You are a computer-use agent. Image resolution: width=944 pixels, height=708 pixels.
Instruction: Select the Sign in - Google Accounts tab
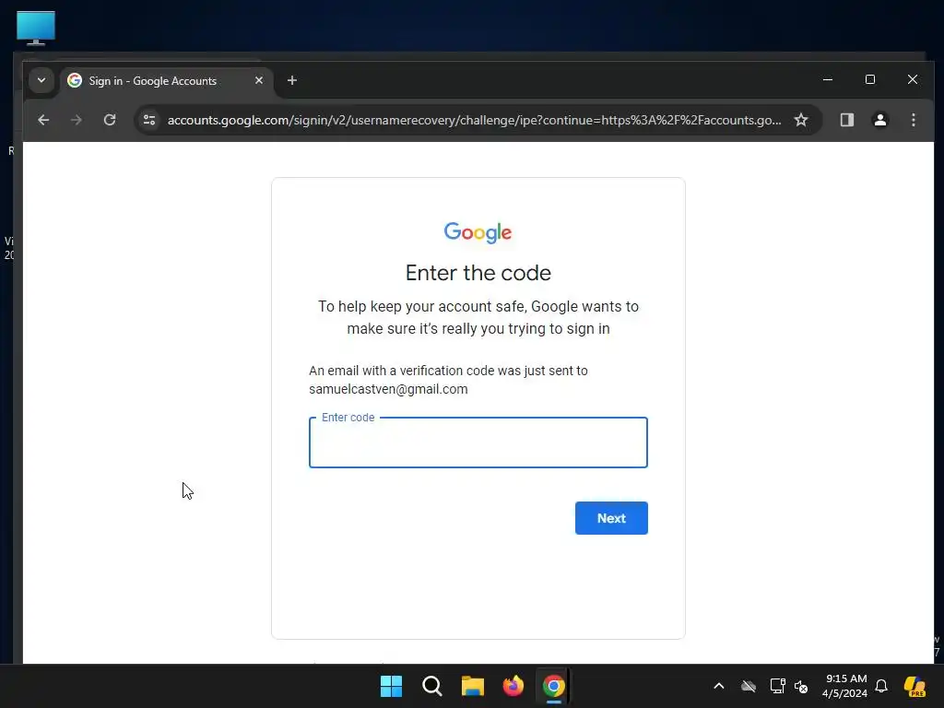(x=166, y=81)
